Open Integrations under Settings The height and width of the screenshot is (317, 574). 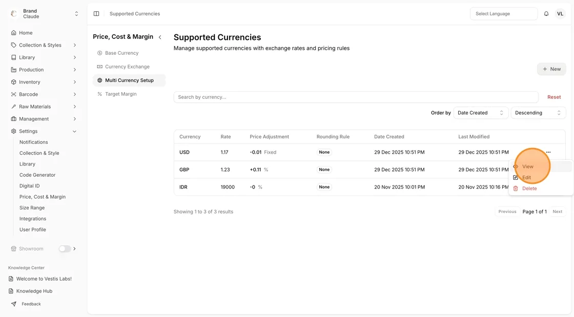point(33,219)
